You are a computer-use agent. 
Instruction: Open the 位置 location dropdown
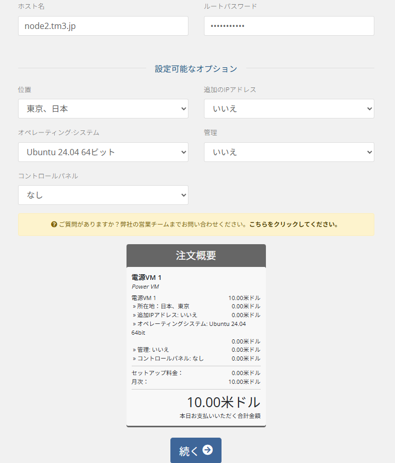pyautogui.click(x=103, y=109)
